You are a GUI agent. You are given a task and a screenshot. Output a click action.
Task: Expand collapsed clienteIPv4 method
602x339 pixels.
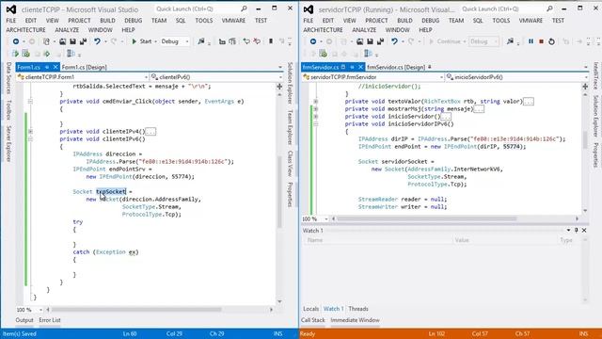tap(30, 132)
